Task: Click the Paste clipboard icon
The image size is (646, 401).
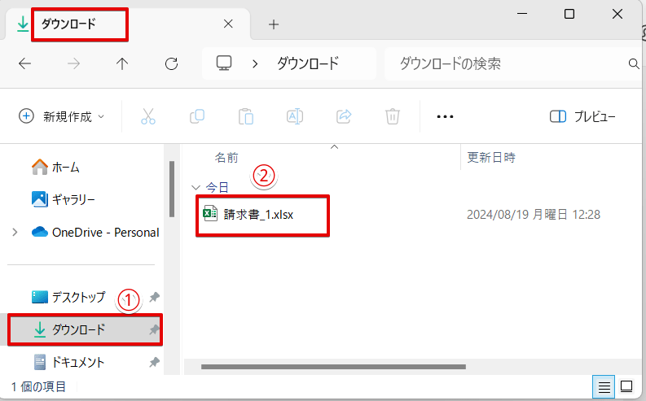Action: click(246, 116)
